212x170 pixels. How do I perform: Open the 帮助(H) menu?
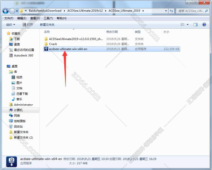[x=62, y=18]
